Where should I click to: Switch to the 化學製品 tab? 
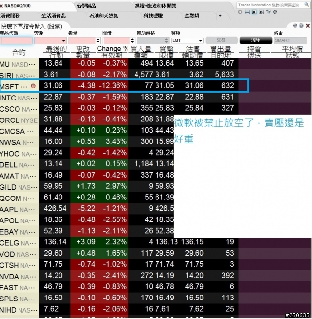pyautogui.click(x=86, y=6)
